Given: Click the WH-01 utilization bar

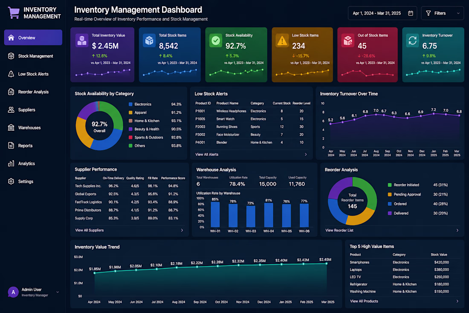Looking at the screenshot, I should [215, 214].
